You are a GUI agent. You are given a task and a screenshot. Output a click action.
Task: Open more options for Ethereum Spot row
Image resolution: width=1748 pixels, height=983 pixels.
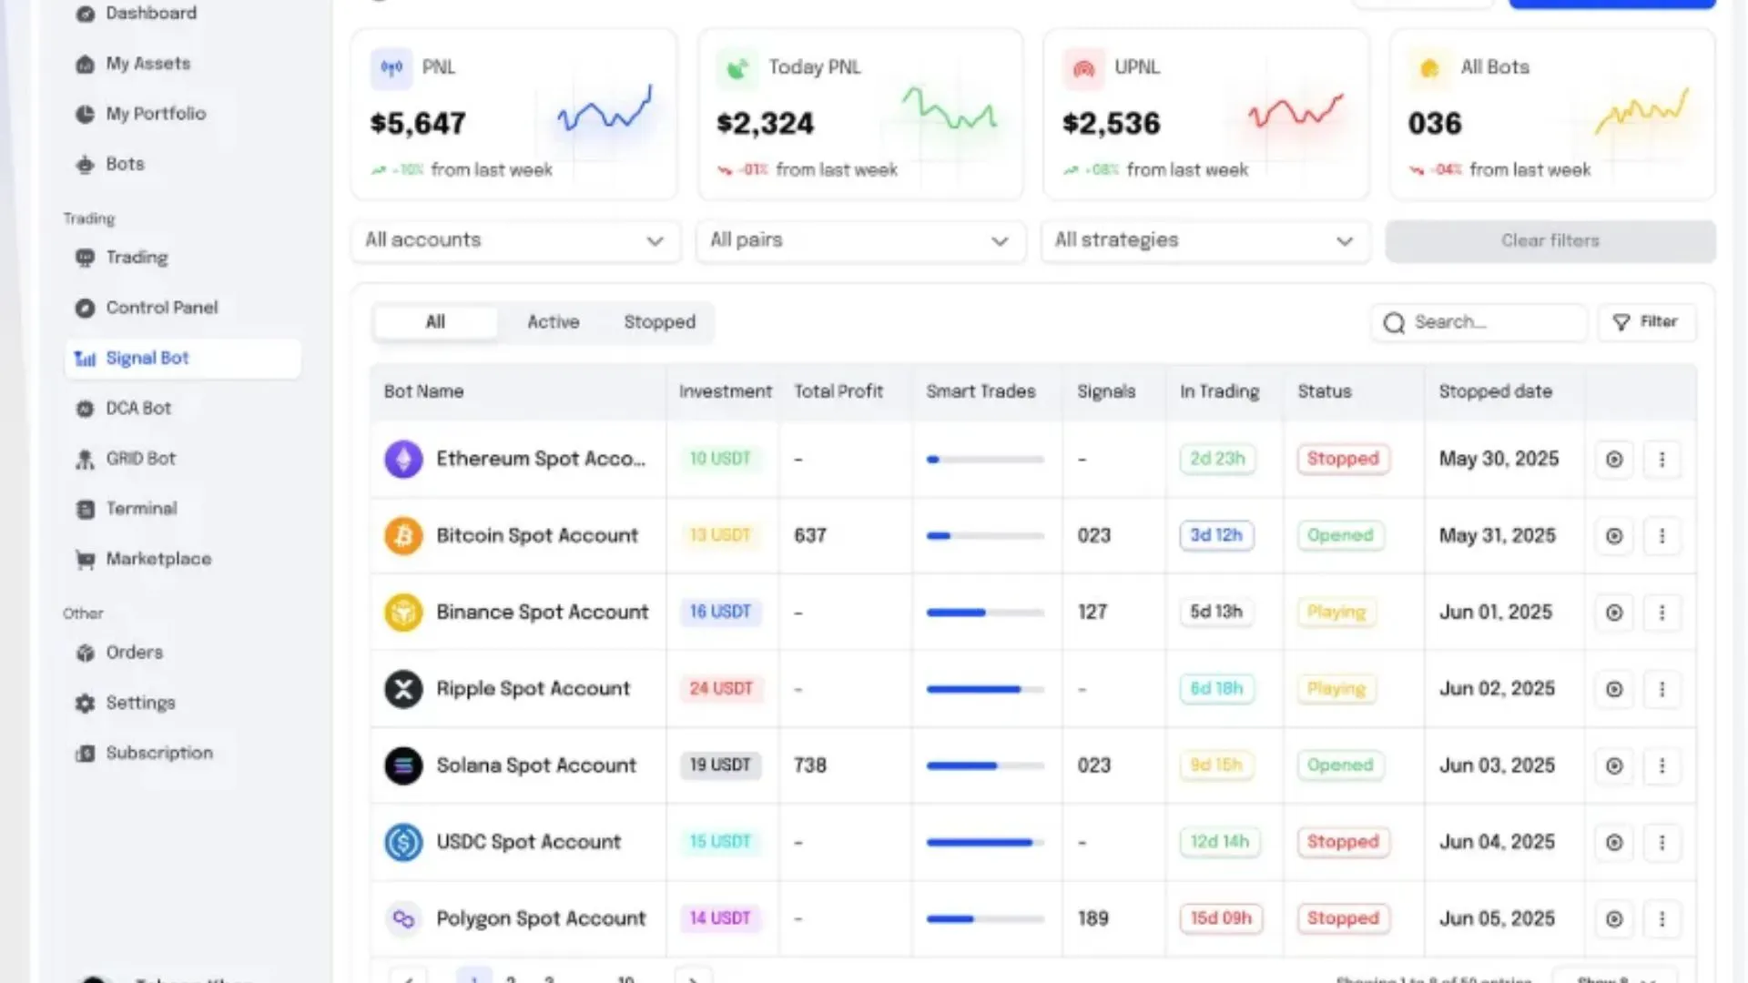pyautogui.click(x=1662, y=460)
